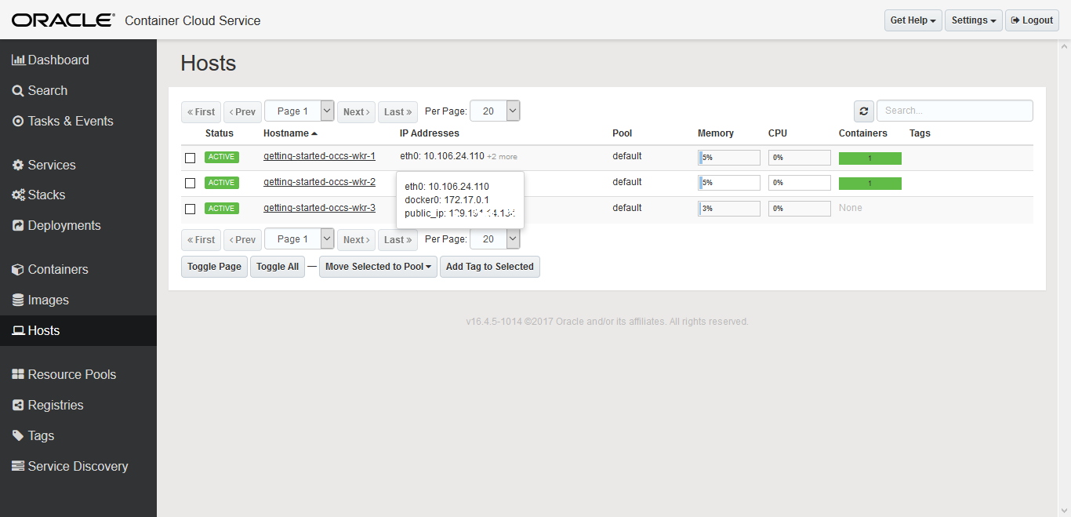Image resolution: width=1071 pixels, height=517 pixels.
Task: Open host link getting-started-occs-wkr-3
Action: pyautogui.click(x=319, y=208)
